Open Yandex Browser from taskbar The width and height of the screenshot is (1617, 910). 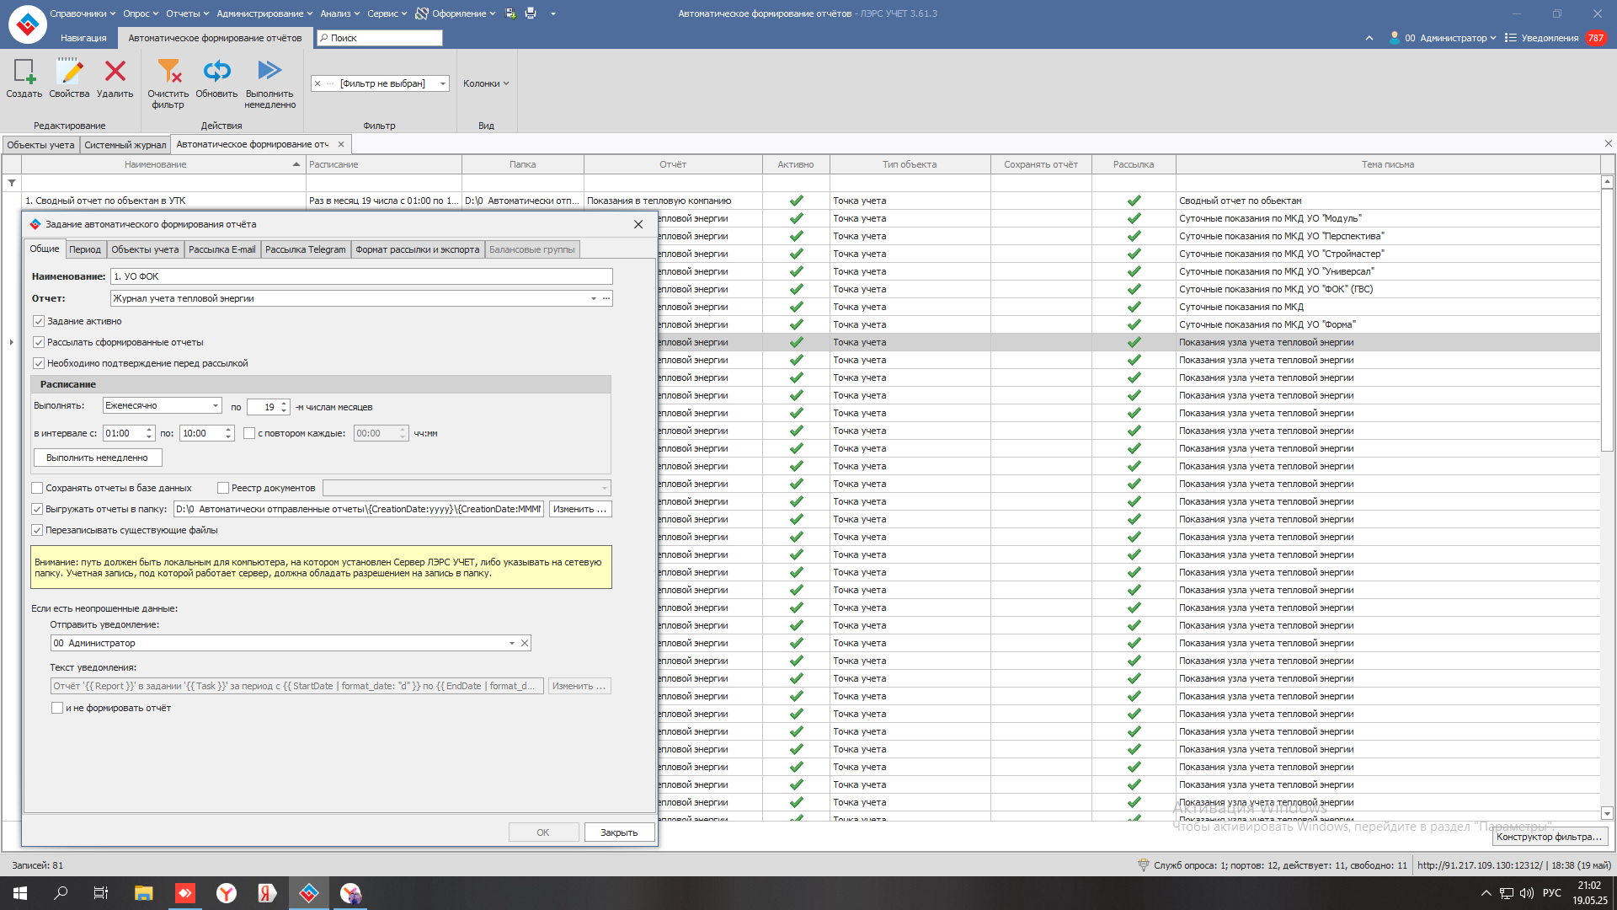226,893
